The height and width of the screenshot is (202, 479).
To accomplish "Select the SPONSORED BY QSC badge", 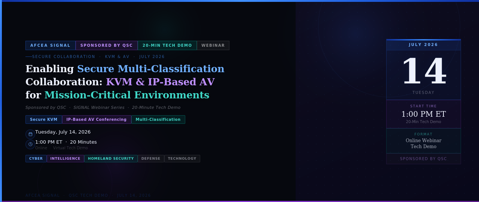I will point(107,45).
